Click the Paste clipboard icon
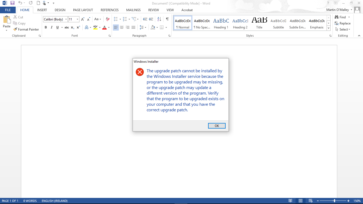This screenshot has height=204, width=363. click(7, 20)
